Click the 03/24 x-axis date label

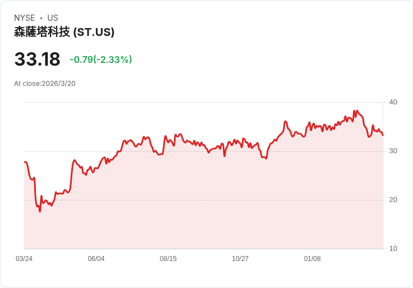click(x=24, y=258)
